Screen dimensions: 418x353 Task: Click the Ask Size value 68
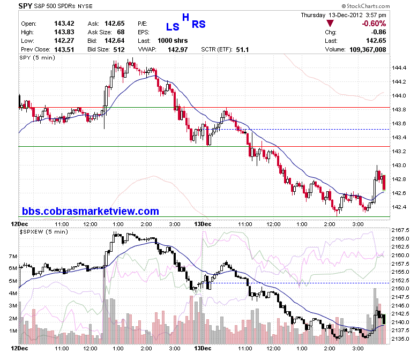pyautogui.click(x=121, y=32)
